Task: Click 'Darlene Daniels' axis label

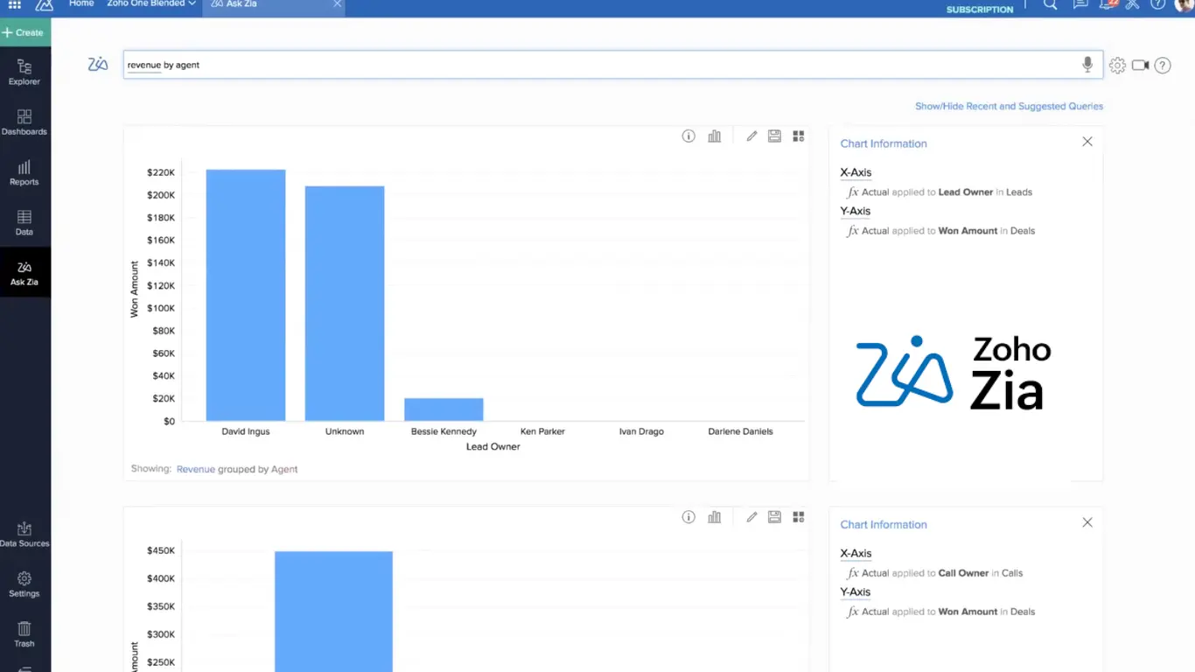Action: click(x=740, y=431)
